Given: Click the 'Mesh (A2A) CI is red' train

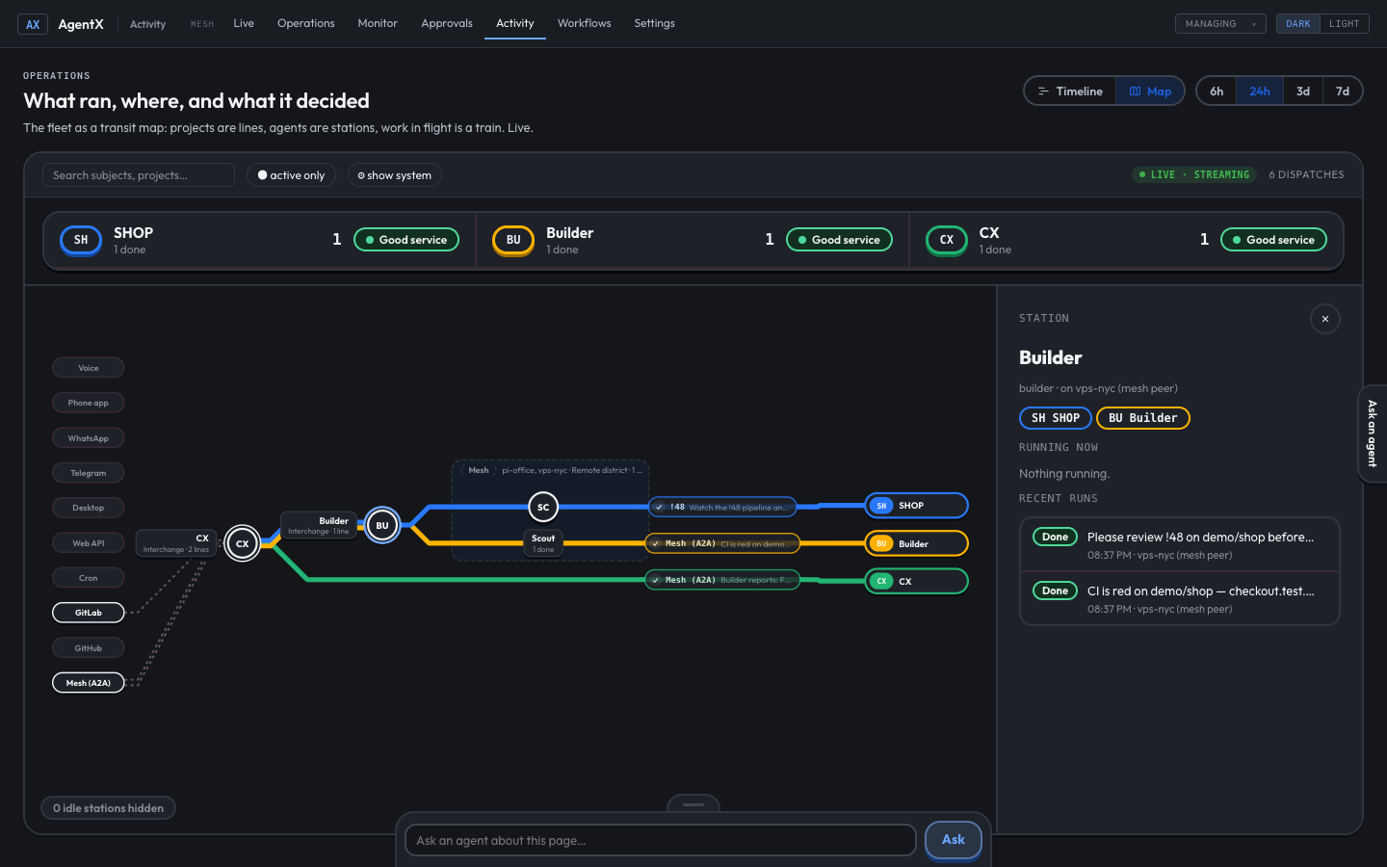Looking at the screenshot, I should pos(722,543).
